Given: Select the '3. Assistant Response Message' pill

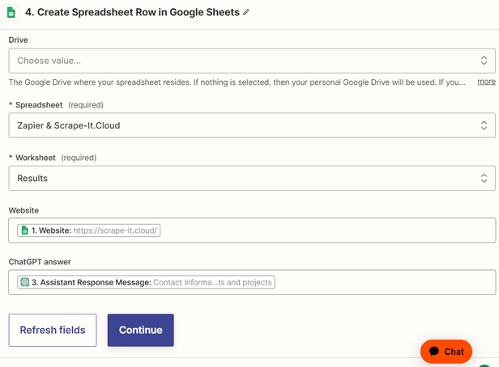Looking at the screenshot, I should click(x=147, y=282).
